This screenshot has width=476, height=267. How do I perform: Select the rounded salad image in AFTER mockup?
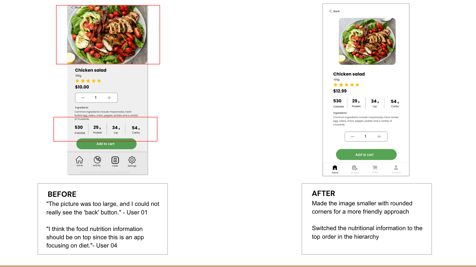tap(367, 41)
